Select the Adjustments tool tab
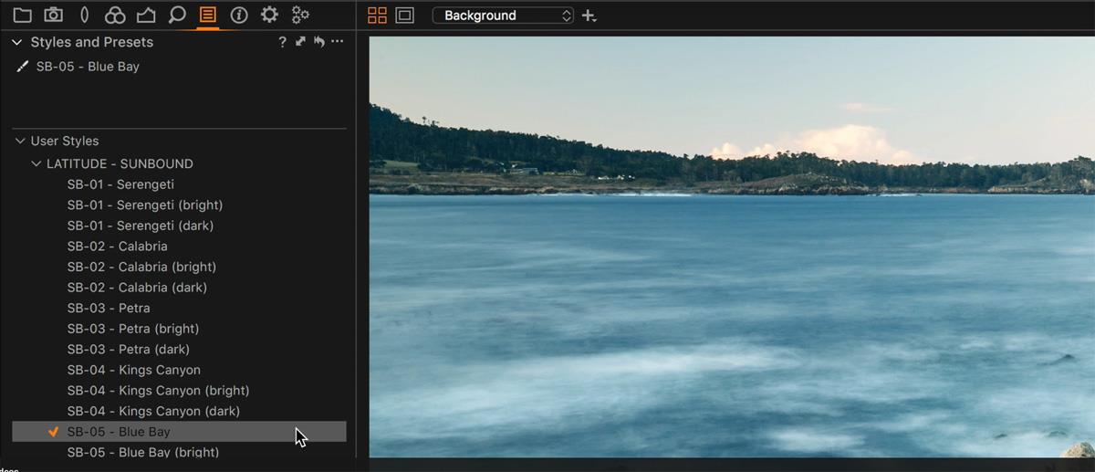 [x=208, y=15]
